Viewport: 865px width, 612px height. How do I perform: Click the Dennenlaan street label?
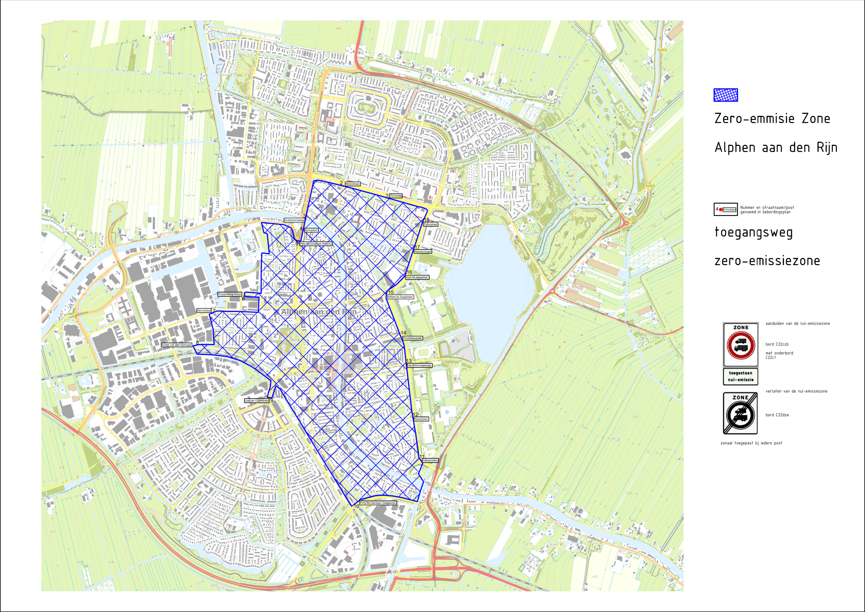(204, 310)
